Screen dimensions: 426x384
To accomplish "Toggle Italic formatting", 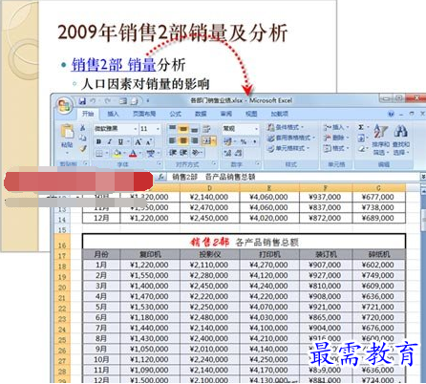I will (x=110, y=141).
